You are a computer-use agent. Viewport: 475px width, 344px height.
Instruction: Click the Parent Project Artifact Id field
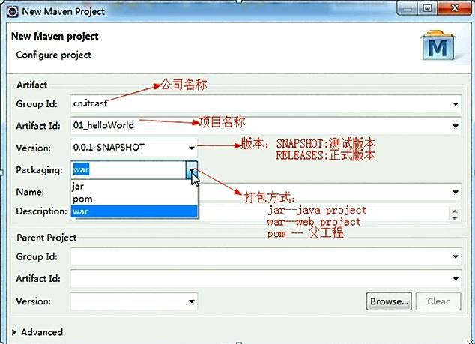coord(266,279)
